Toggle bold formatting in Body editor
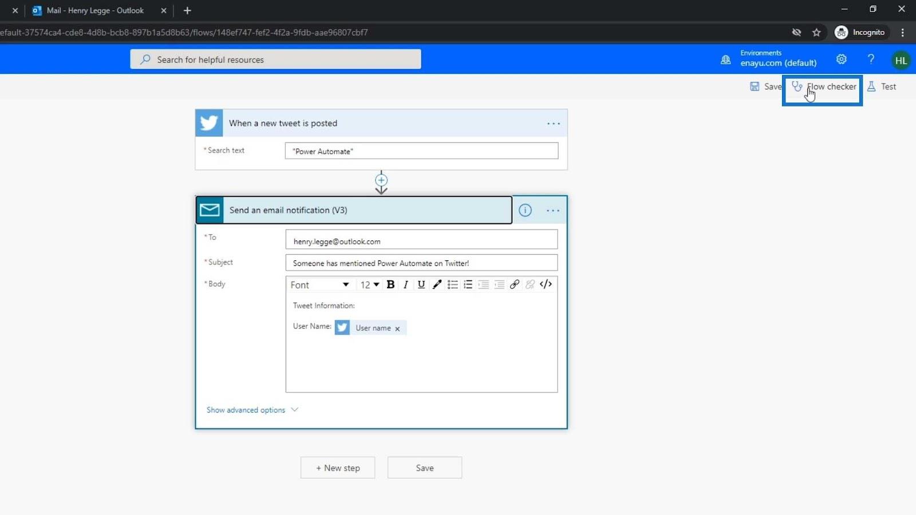Viewport: 916px width, 515px height. 390,284
